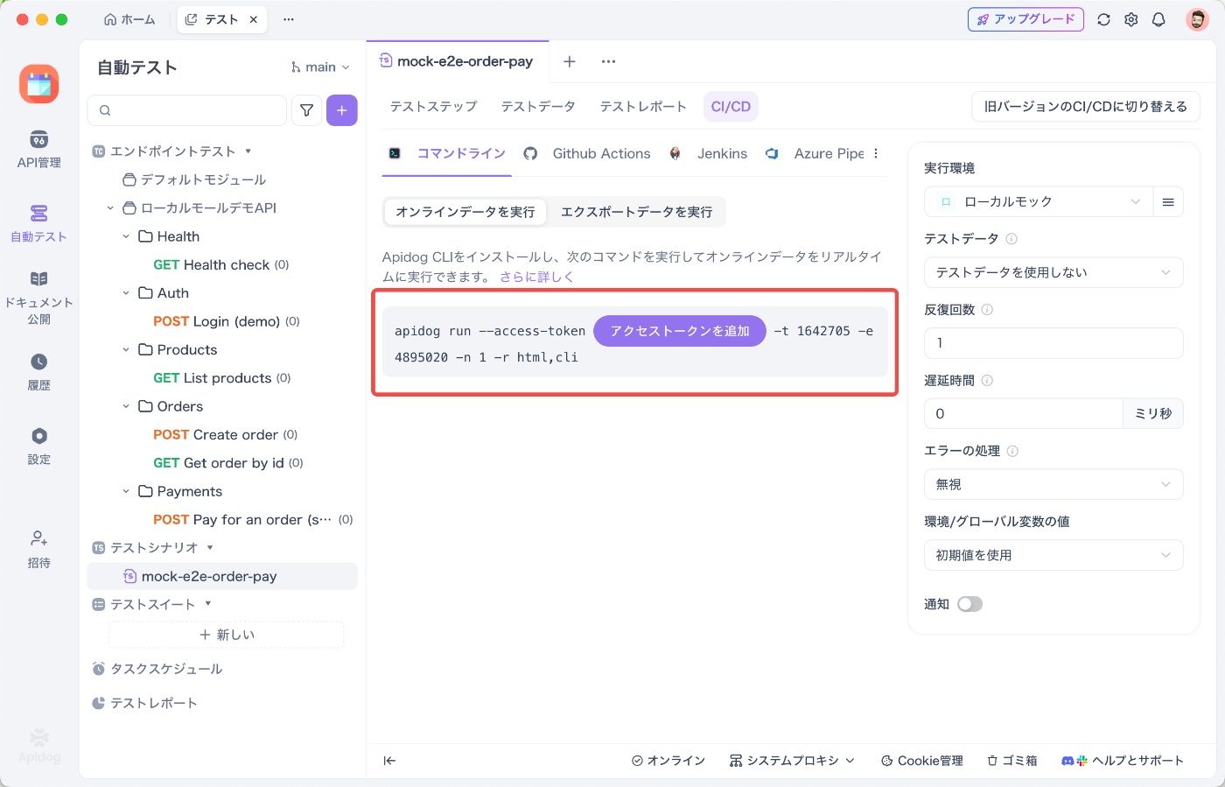Open システムプロキシ dropdown in the status bar
Image resolution: width=1225 pixels, height=787 pixels.
click(792, 761)
